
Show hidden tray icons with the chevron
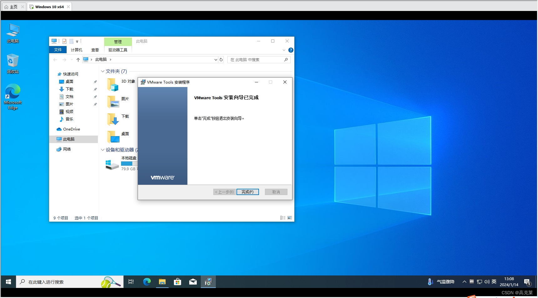(x=464, y=281)
